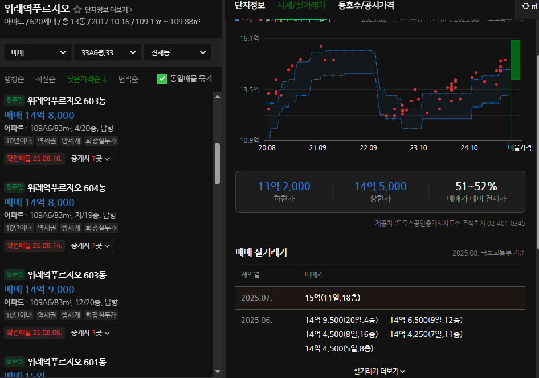
Task: Click the listing scroll-down arrow
Action: [217, 371]
